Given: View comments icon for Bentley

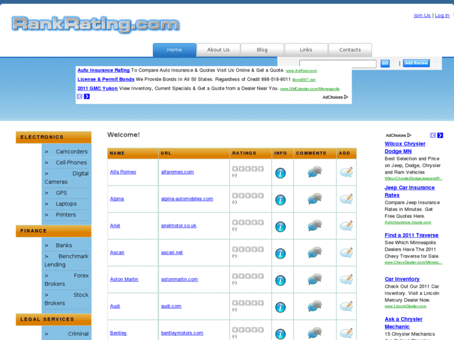Looking at the screenshot, I should [x=315, y=333].
